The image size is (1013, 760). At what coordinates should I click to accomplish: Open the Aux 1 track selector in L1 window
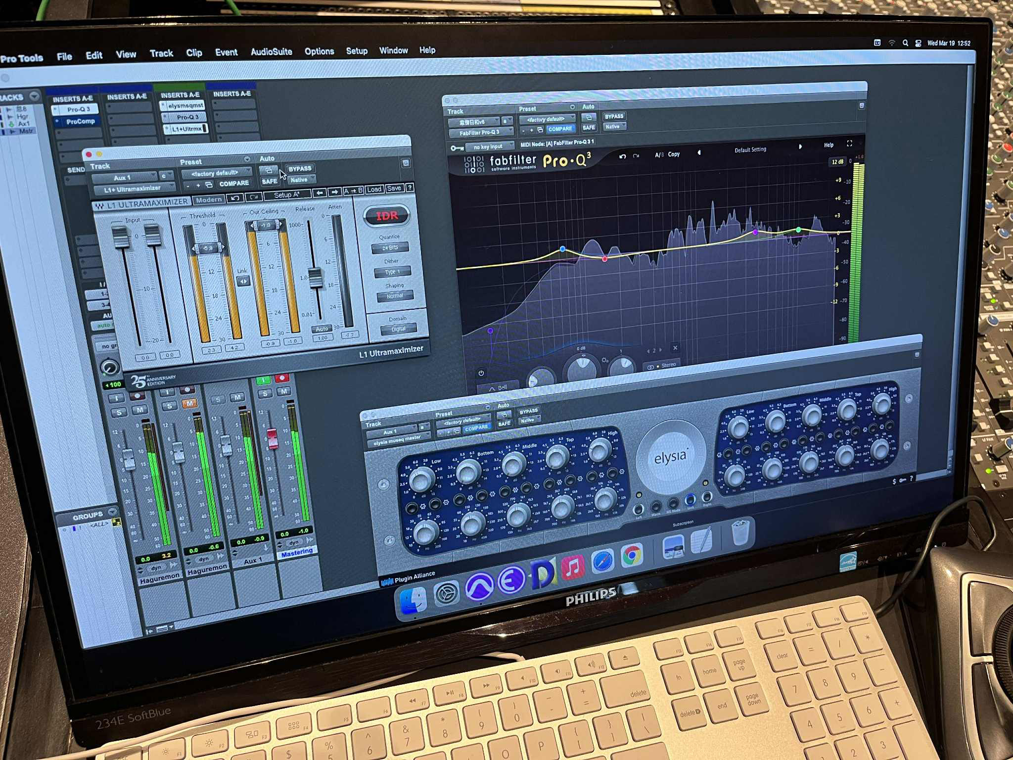point(124,177)
